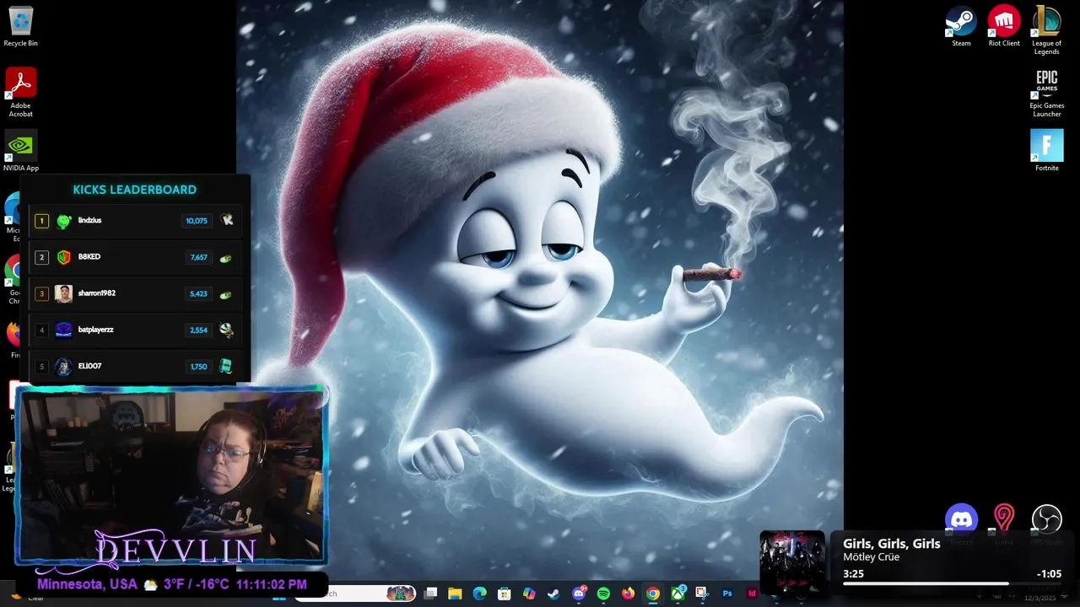The image size is (1080, 607).
Task: Open Epic Games Launcher desktop shortcut
Action: (1046, 93)
